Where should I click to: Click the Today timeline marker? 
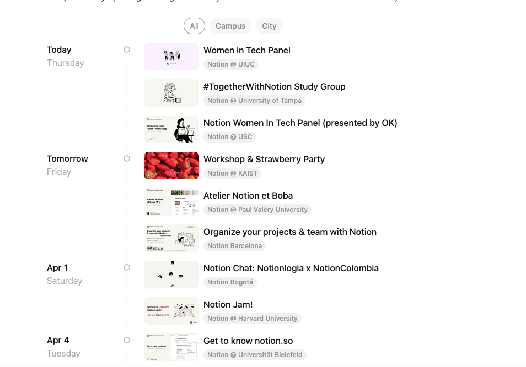pos(127,50)
